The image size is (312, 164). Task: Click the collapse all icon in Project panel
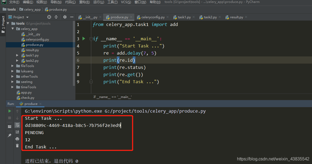(56, 17)
